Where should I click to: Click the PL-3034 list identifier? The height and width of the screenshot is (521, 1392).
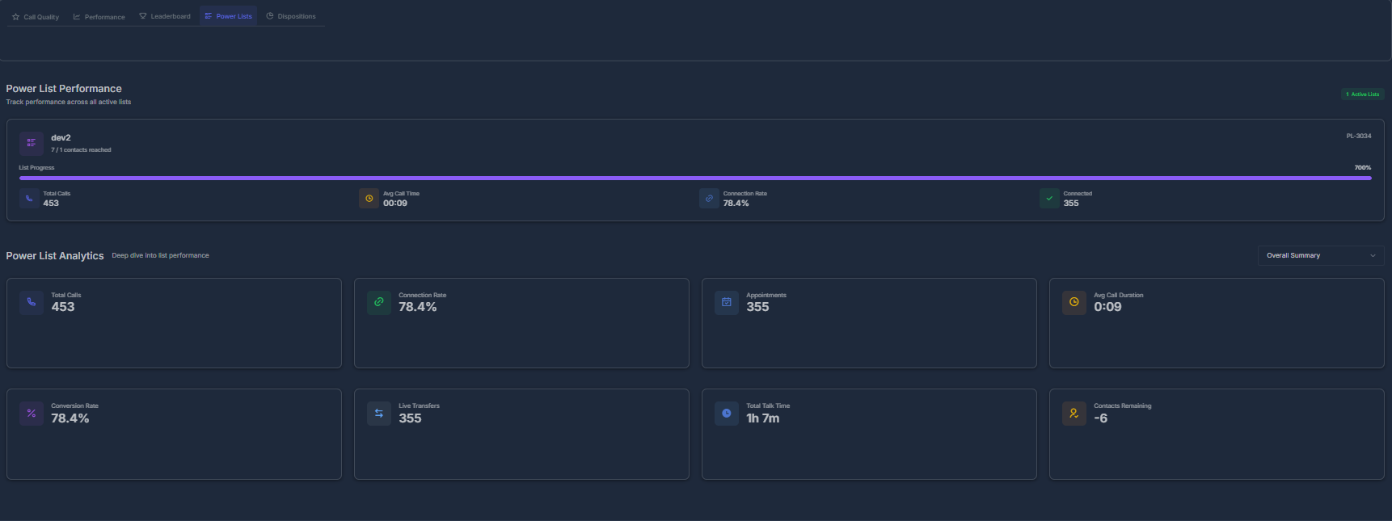pyautogui.click(x=1360, y=136)
